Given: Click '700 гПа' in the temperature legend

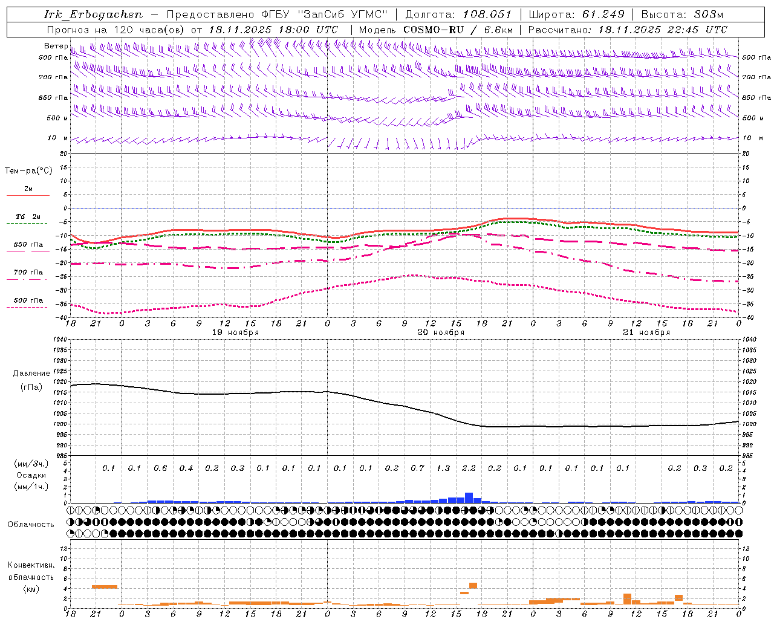Looking at the screenshot, I should [28, 273].
